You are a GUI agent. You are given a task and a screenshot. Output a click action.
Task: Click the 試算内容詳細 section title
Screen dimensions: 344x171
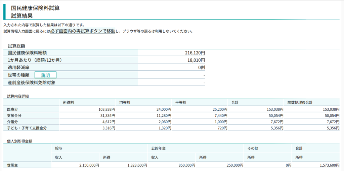point(18,96)
